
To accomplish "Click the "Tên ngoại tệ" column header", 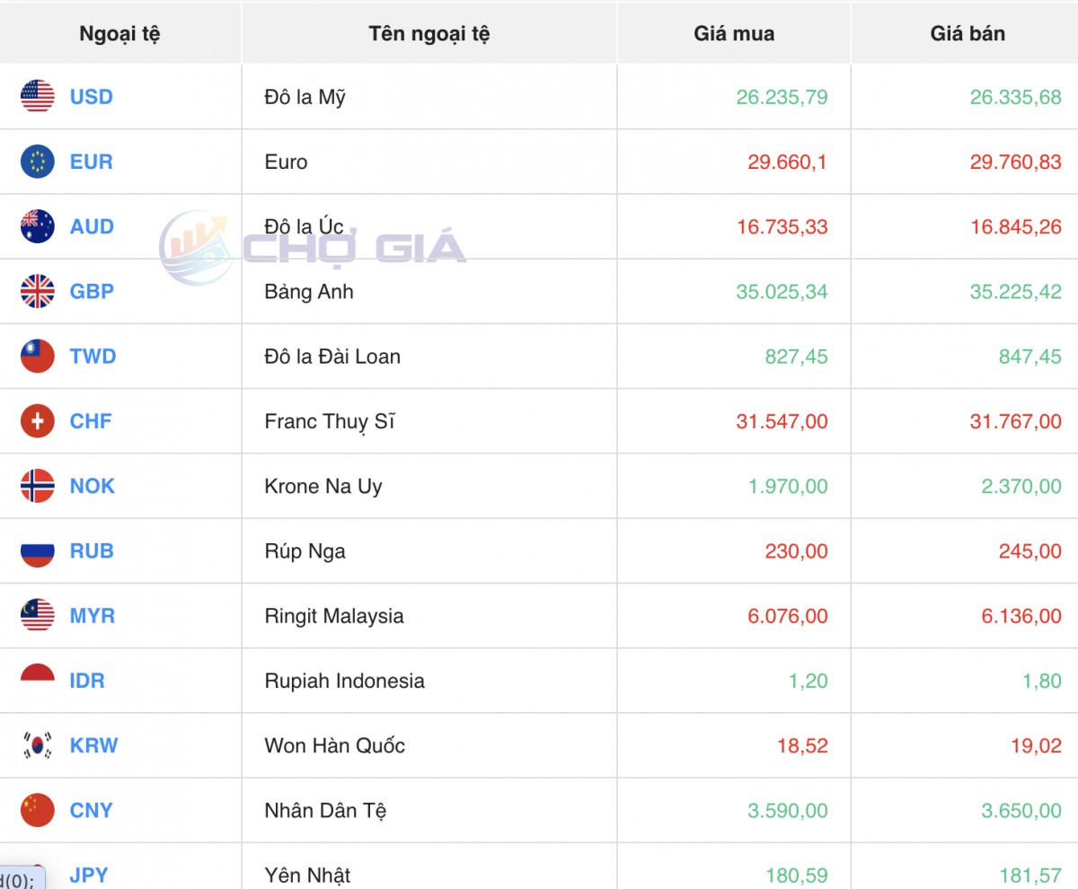I will (429, 34).
